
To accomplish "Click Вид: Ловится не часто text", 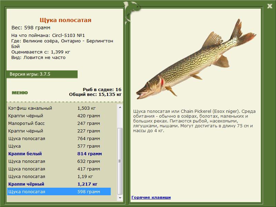I will click(x=38, y=57).
